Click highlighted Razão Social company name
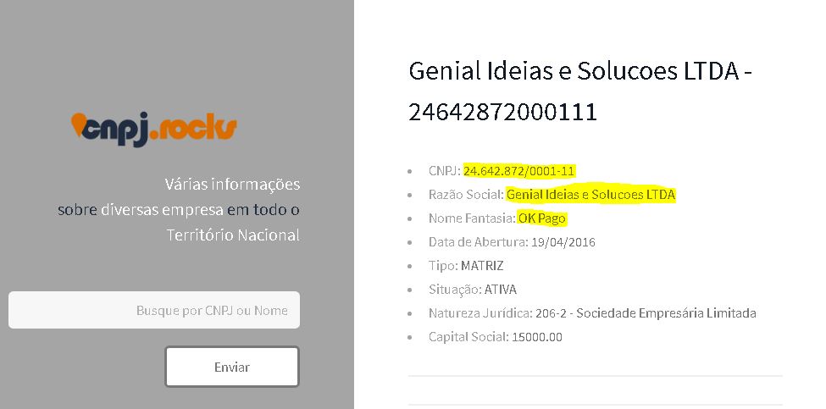The height and width of the screenshot is (409, 826). (x=590, y=195)
